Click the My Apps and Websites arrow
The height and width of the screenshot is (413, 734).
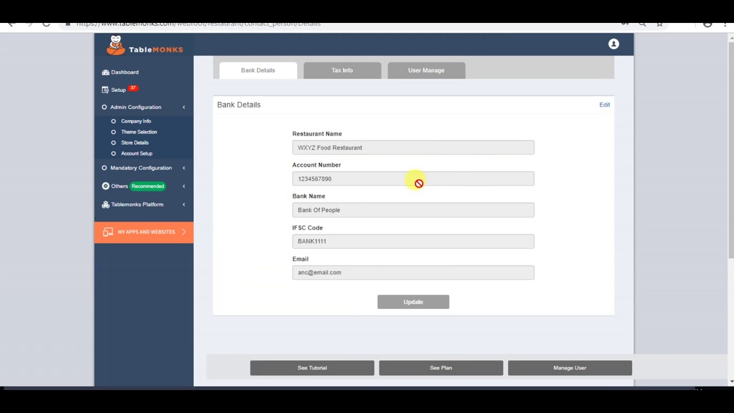click(183, 232)
